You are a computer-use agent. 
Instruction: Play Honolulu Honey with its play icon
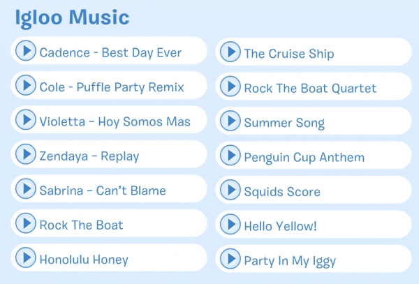coord(26,258)
